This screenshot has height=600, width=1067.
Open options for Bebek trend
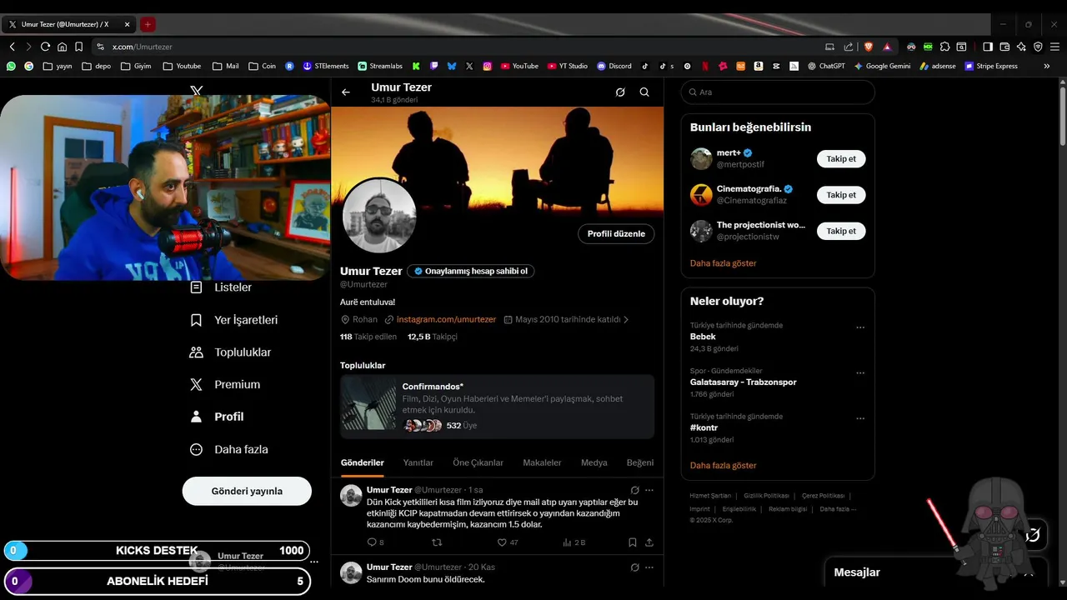[x=860, y=327]
